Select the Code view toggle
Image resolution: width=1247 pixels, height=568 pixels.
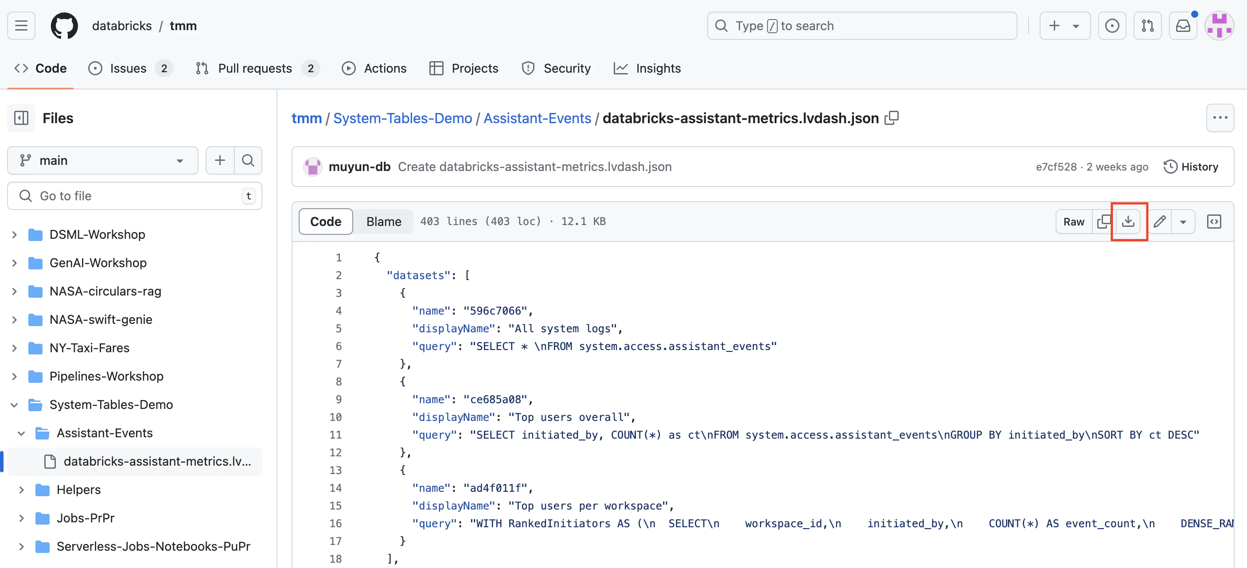pyautogui.click(x=326, y=222)
